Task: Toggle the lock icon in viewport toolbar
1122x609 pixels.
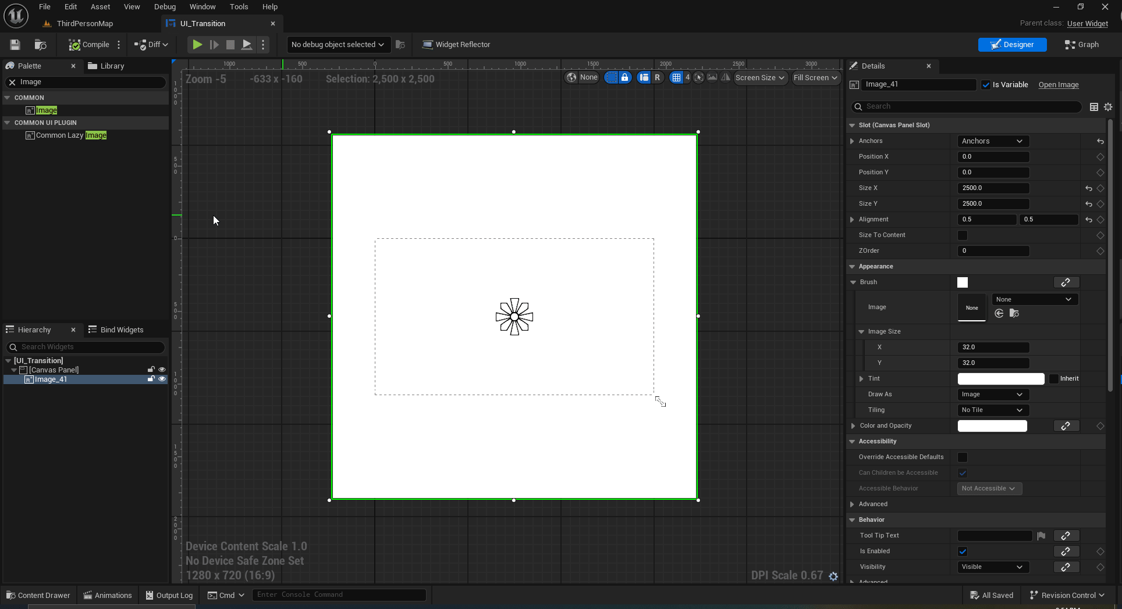Action: [x=624, y=77]
